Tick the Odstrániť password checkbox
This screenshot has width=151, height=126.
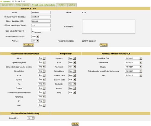point(33,32)
